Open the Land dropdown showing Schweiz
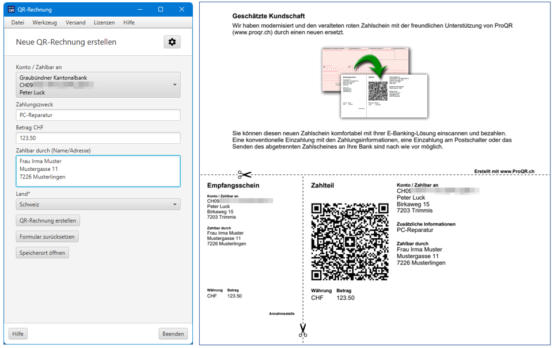This screenshot has height=348, width=554. click(175, 205)
